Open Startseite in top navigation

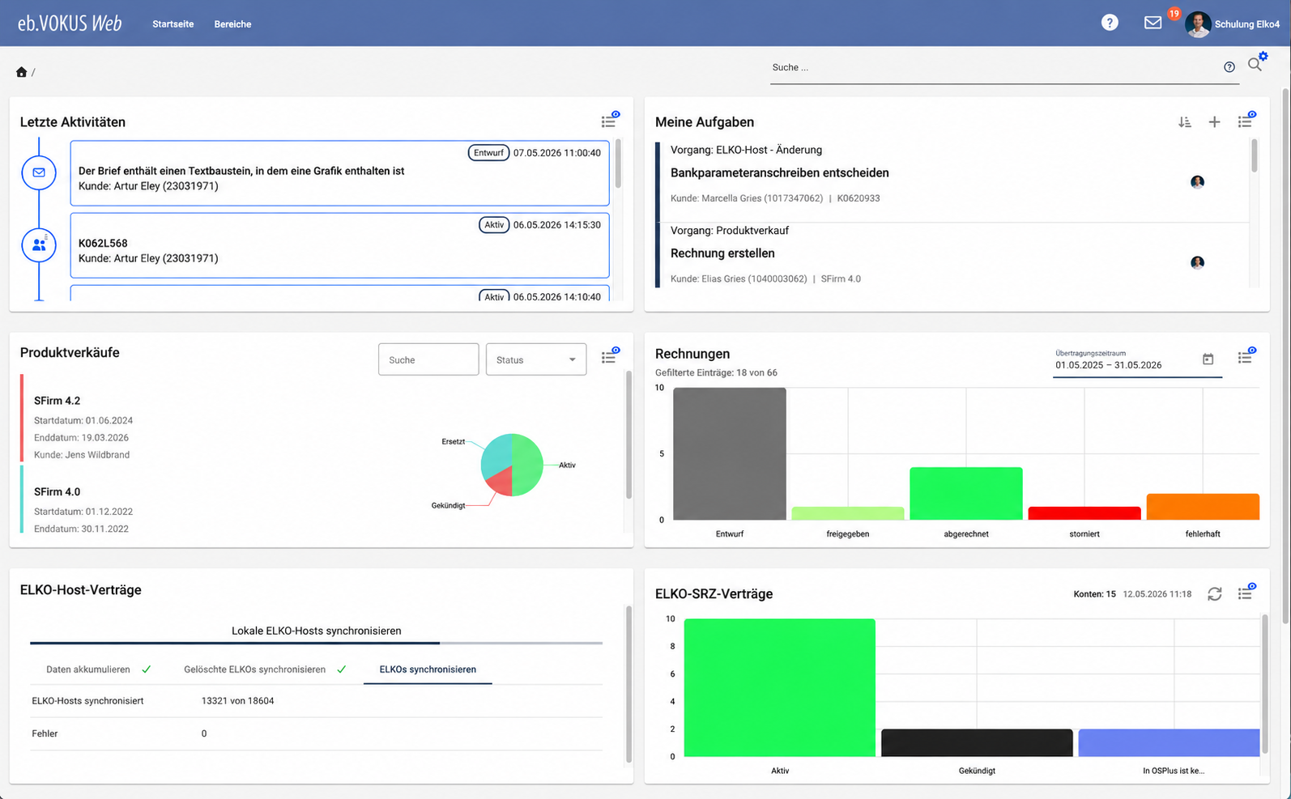pos(173,24)
